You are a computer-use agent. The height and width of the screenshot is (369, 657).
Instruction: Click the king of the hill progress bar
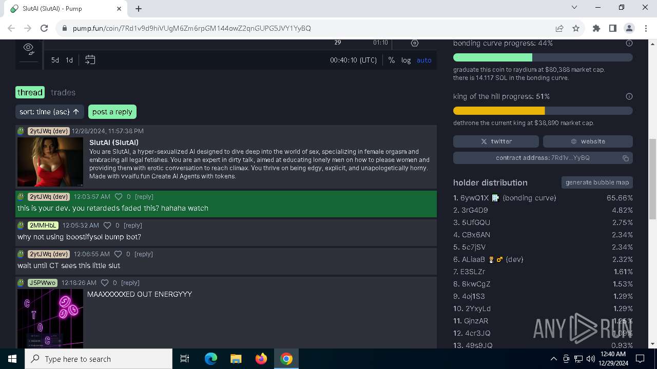coord(543,111)
